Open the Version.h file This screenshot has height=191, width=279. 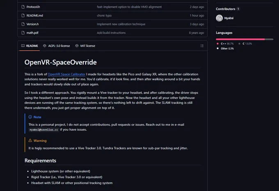point(32,24)
